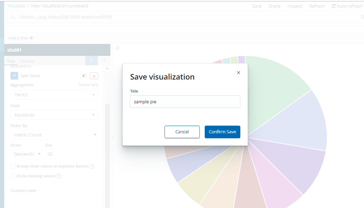Enable Group other values in separate bucket
The width and height of the screenshot is (364, 208).
[13, 166]
